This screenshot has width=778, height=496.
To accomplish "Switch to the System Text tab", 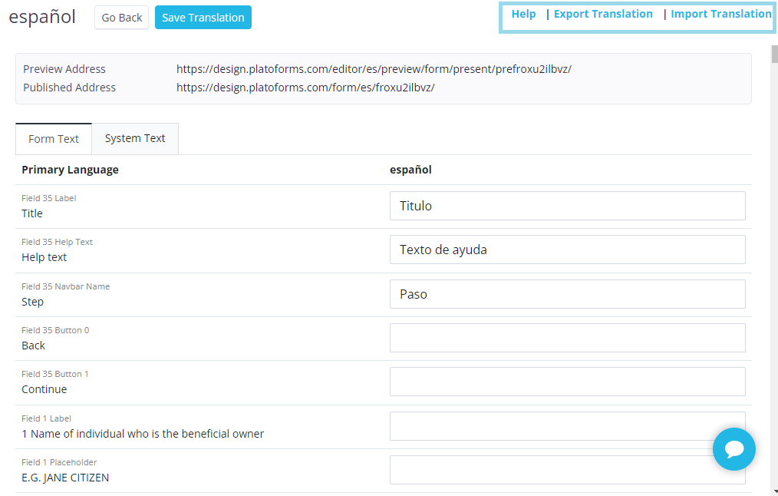I will [135, 138].
